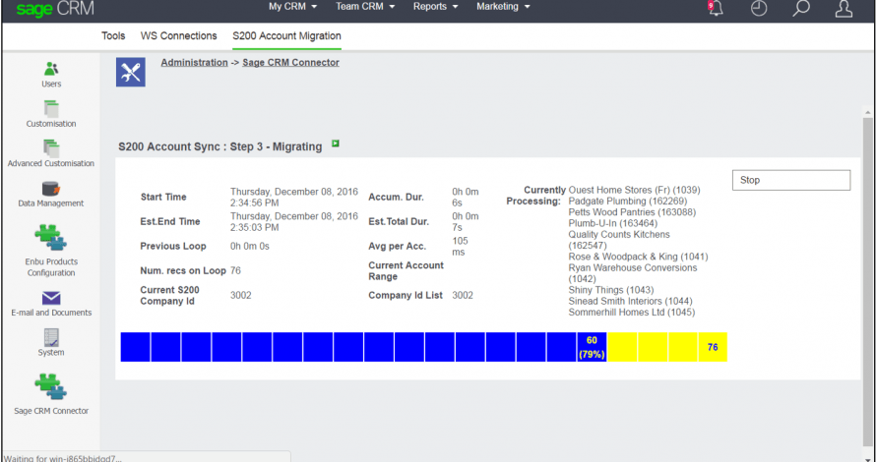
Task: Switch to the Tools tab
Action: (x=113, y=35)
